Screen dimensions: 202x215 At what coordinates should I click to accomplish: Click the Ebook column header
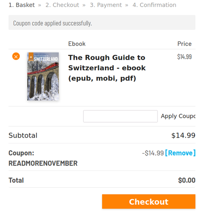[x=77, y=44]
